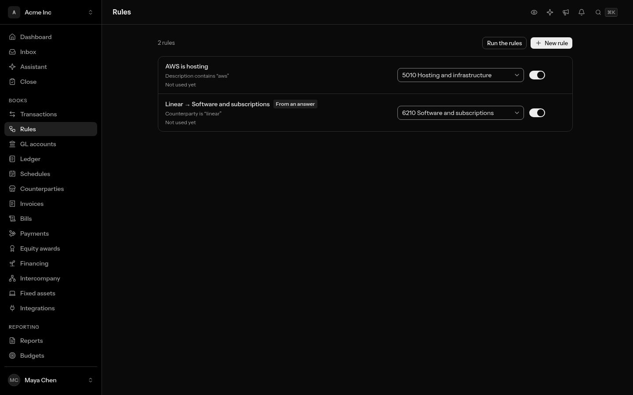Click the Inbox tray icon

(x=12, y=52)
